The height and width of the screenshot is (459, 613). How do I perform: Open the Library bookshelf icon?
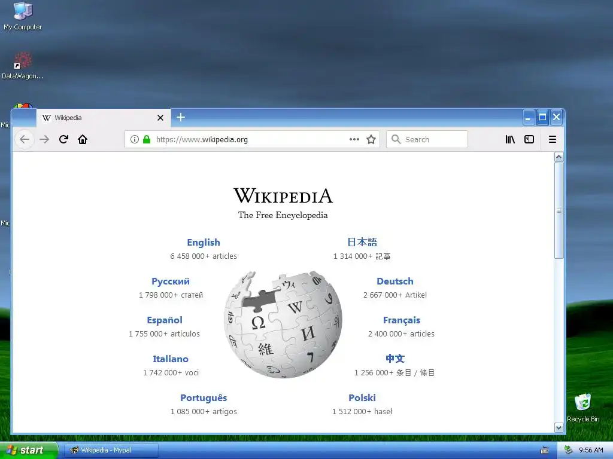tap(510, 139)
